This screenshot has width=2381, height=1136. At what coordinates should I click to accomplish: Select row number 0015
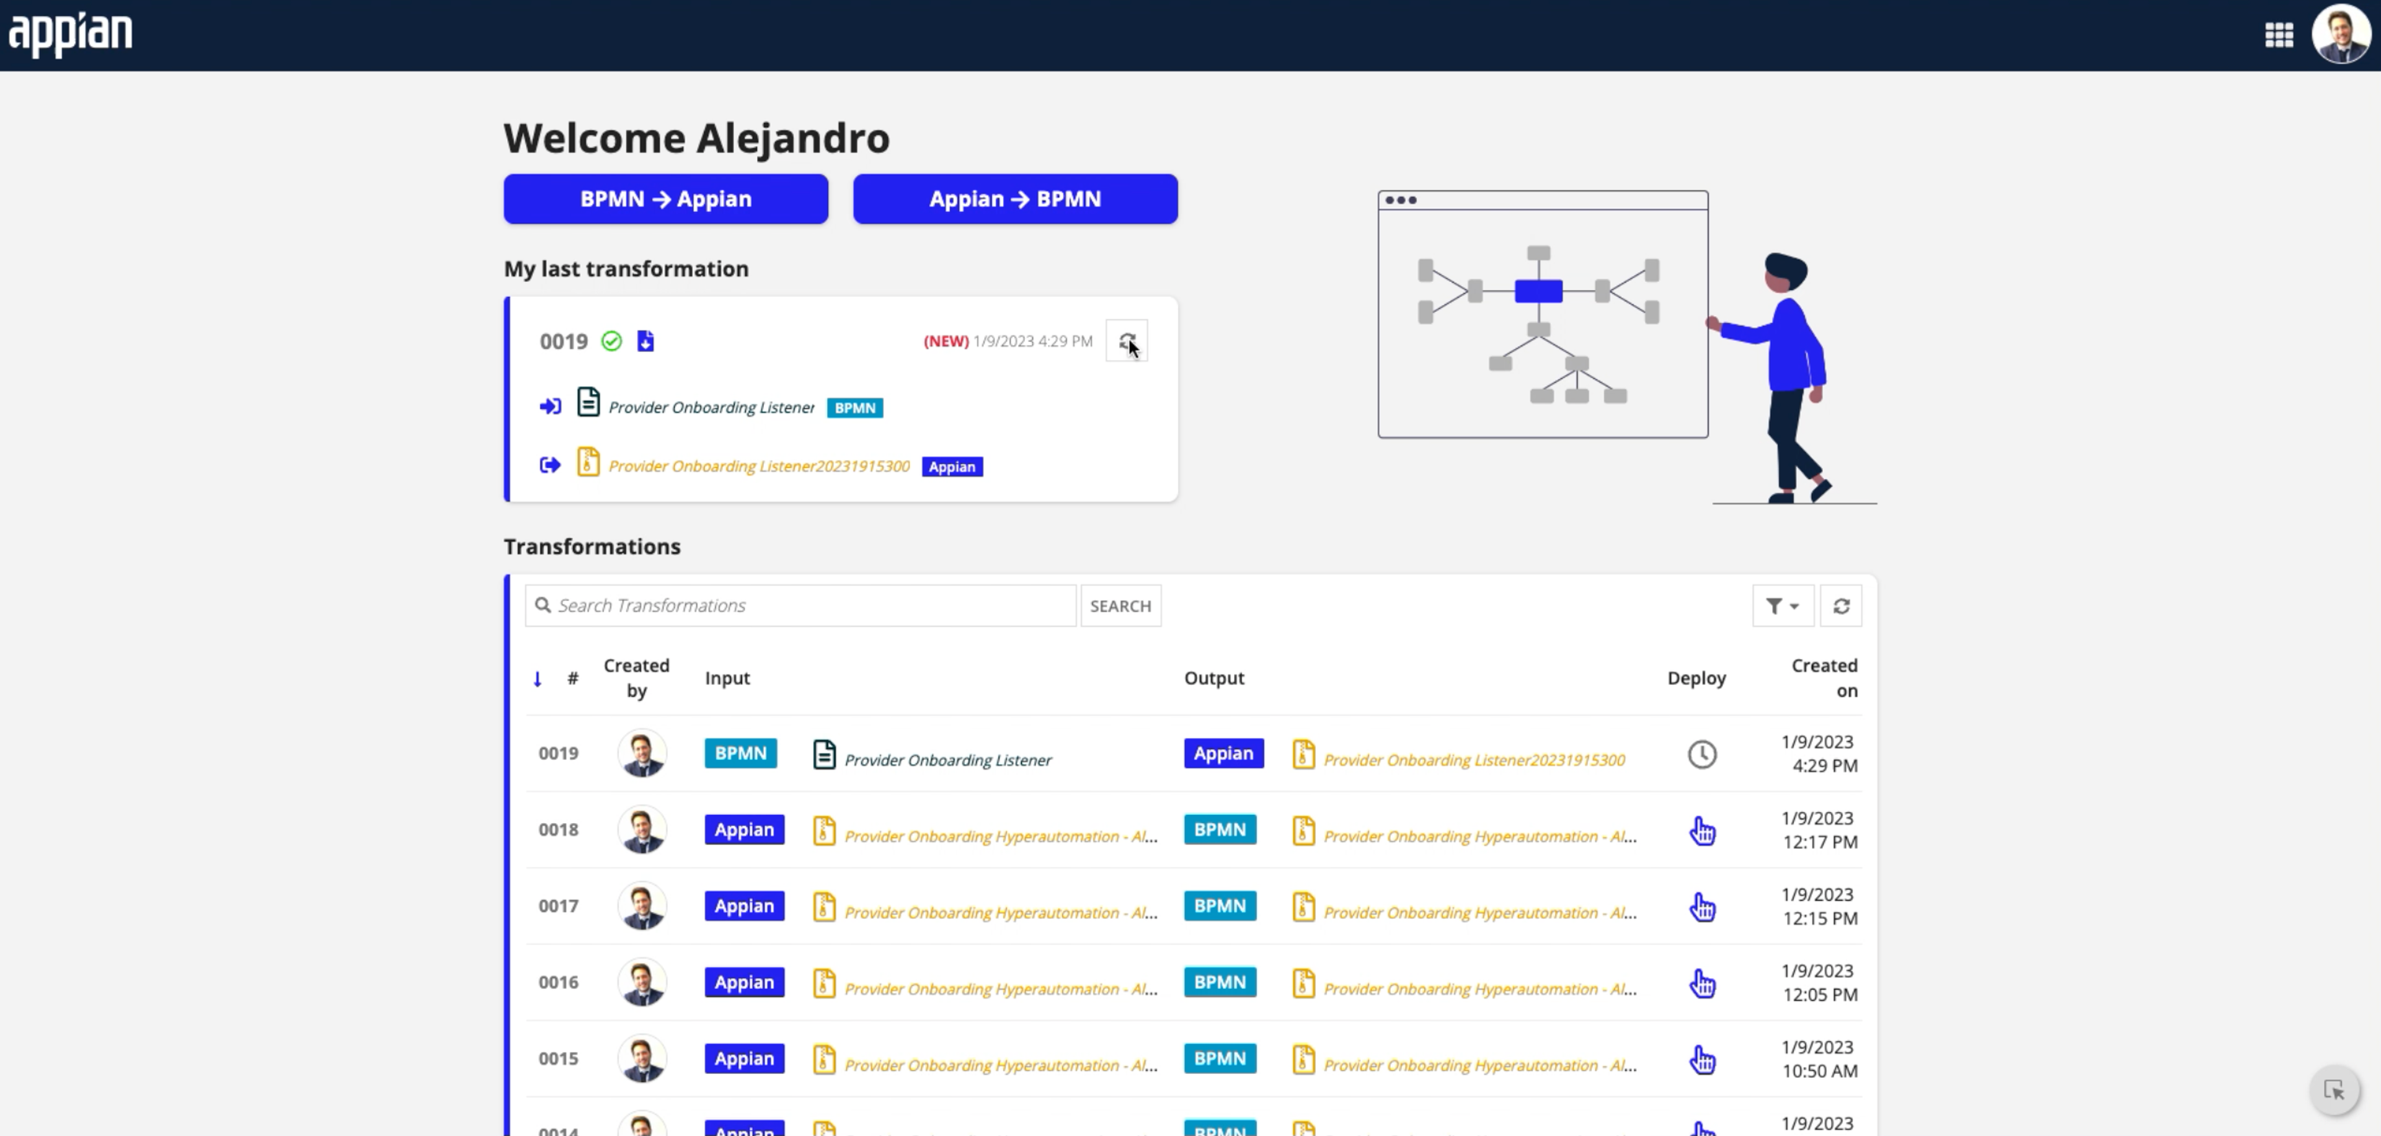point(558,1059)
